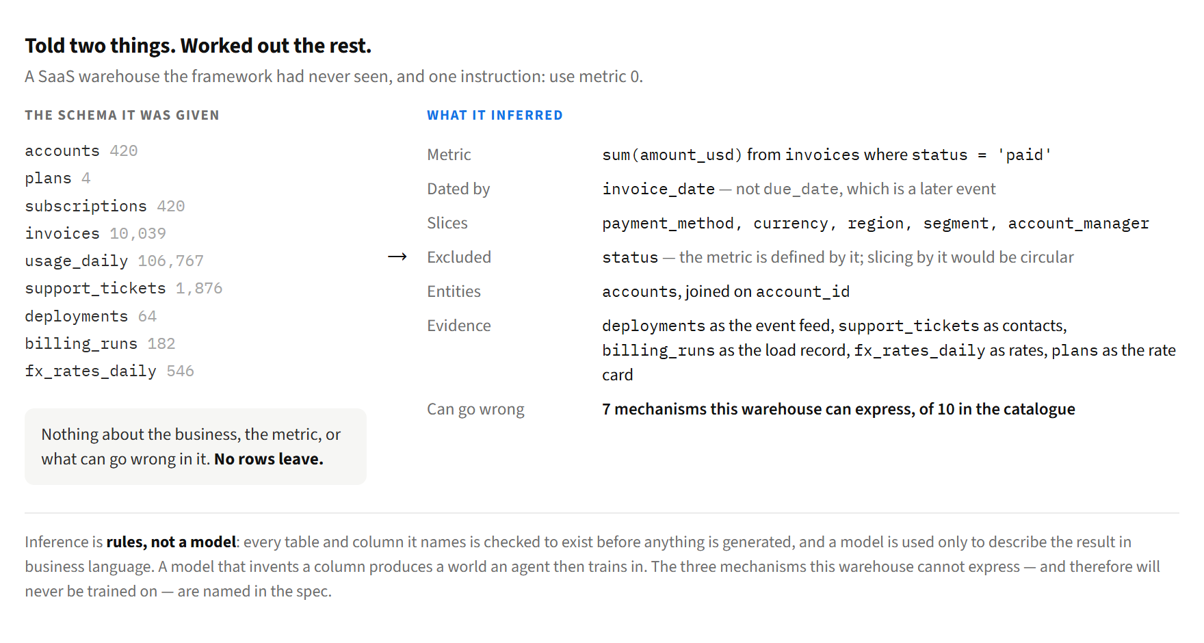Select the deployments table entry
This screenshot has height=643, width=1204.
click(x=91, y=317)
